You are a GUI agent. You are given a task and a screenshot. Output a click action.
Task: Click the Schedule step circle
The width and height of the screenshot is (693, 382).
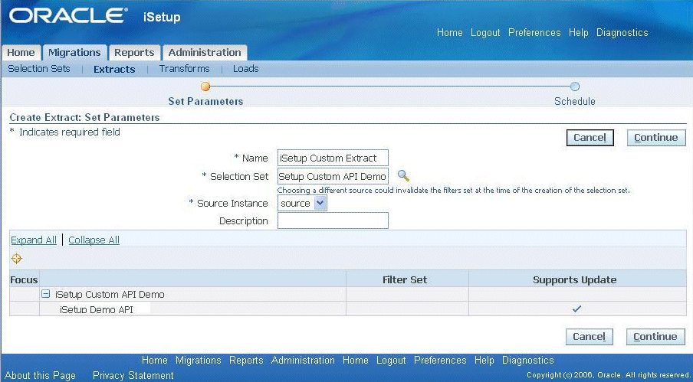(574, 87)
